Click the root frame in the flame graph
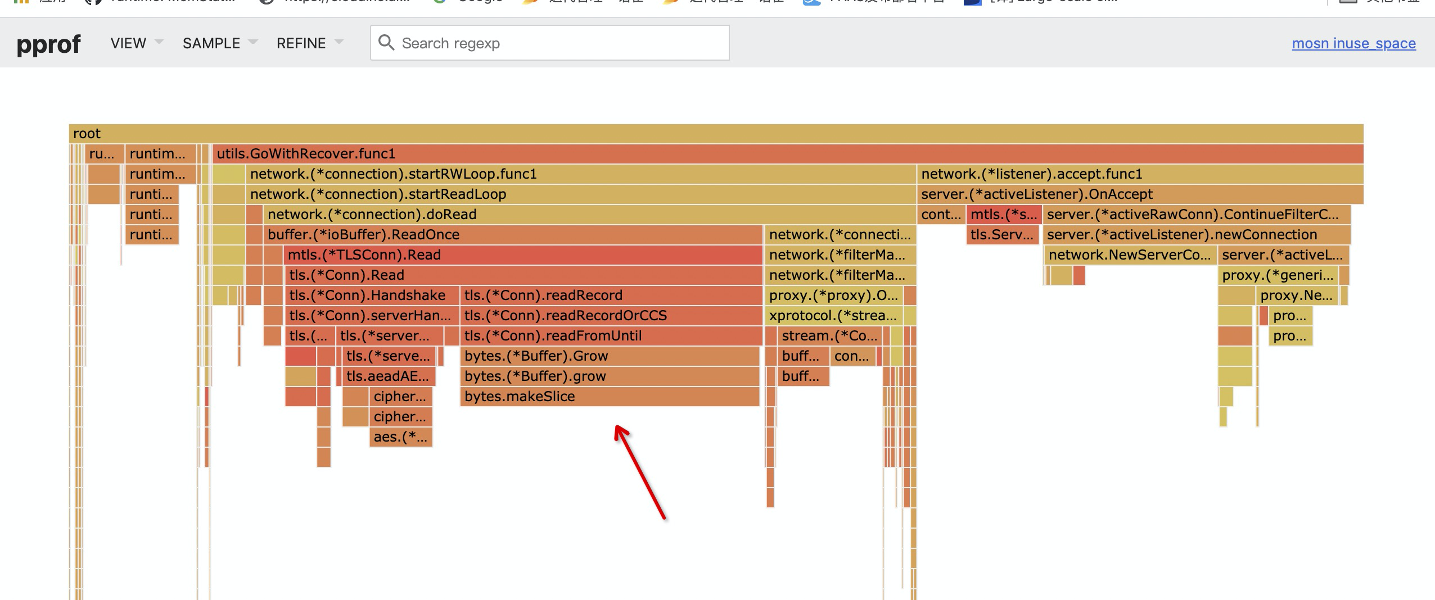The width and height of the screenshot is (1435, 600). 714,134
